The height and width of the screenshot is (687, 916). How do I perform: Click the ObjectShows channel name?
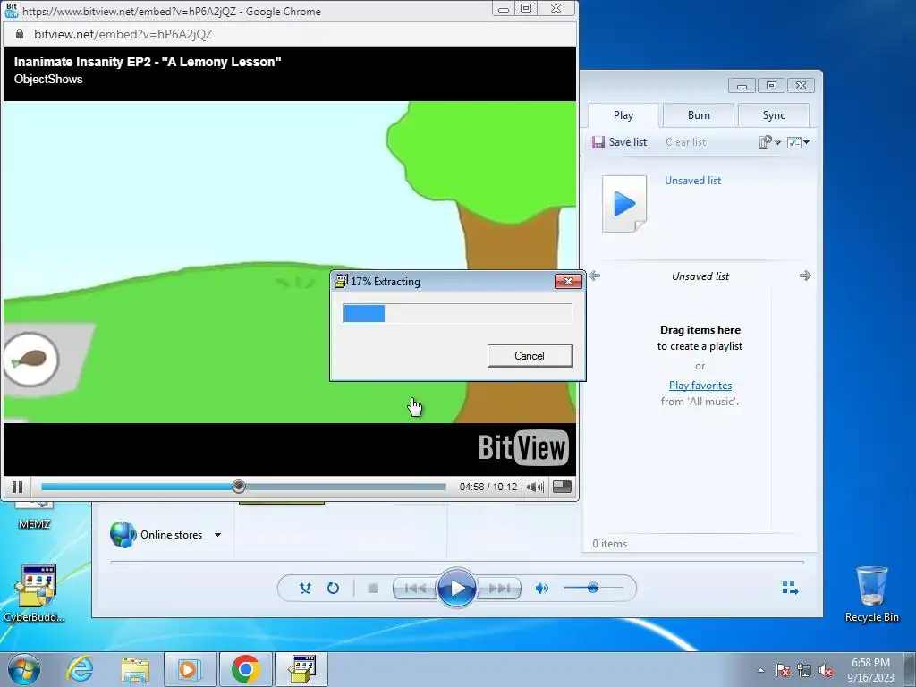click(x=48, y=79)
